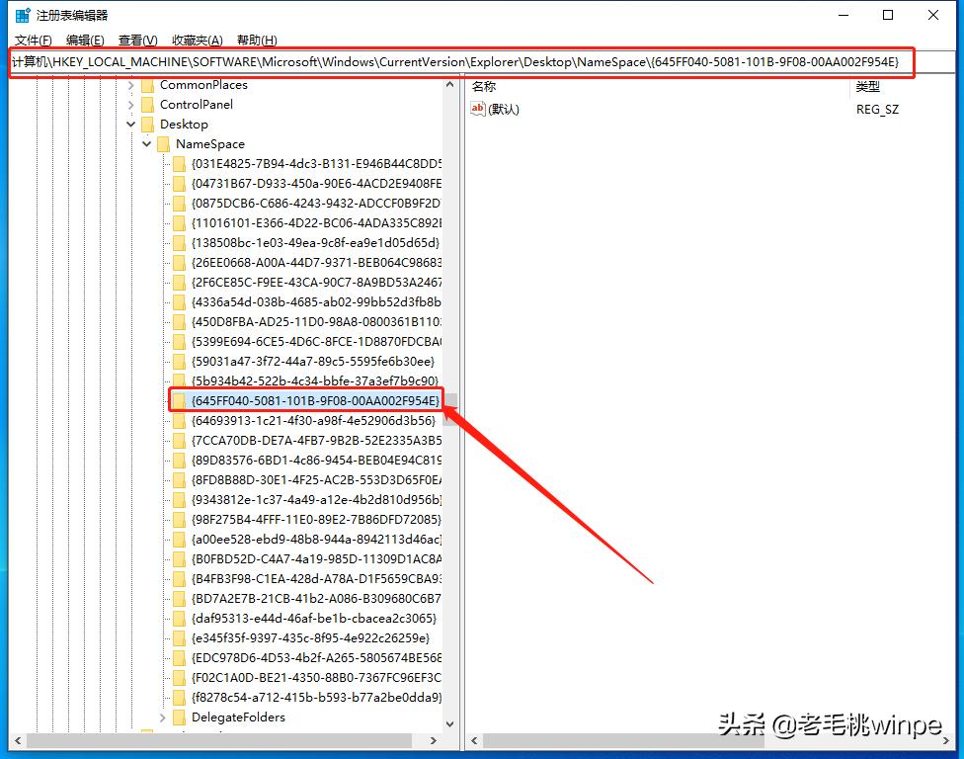This screenshot has width=964, height=759.
Task: Expand the ControlPanel key
Action: [x=131, y=105]
